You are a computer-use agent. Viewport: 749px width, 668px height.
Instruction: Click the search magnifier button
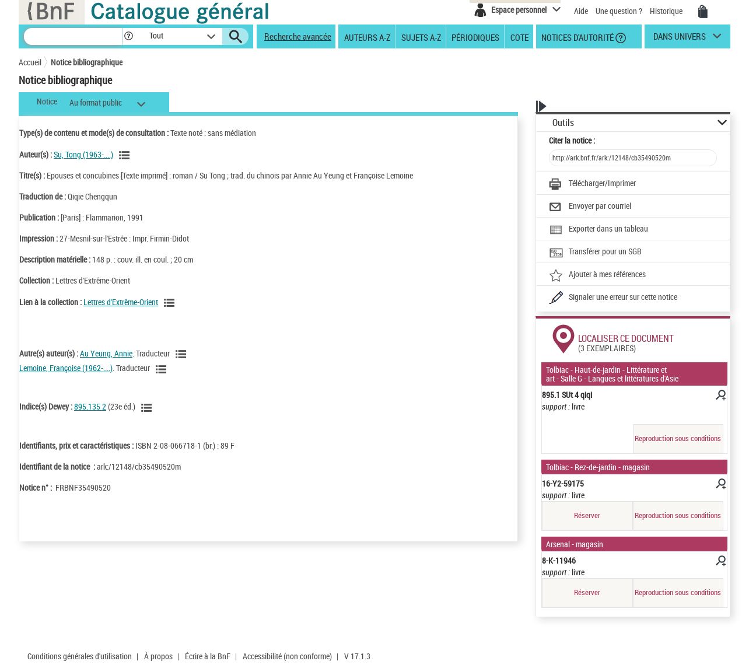click(236, 37)
